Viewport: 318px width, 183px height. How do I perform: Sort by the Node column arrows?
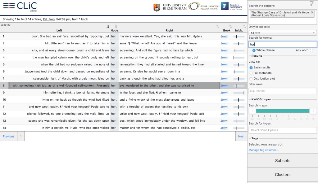(x=116, y=27)
